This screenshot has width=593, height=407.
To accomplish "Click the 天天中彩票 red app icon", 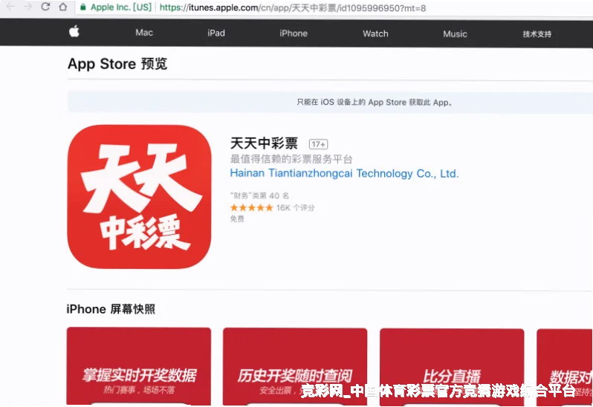I will 139,197.
